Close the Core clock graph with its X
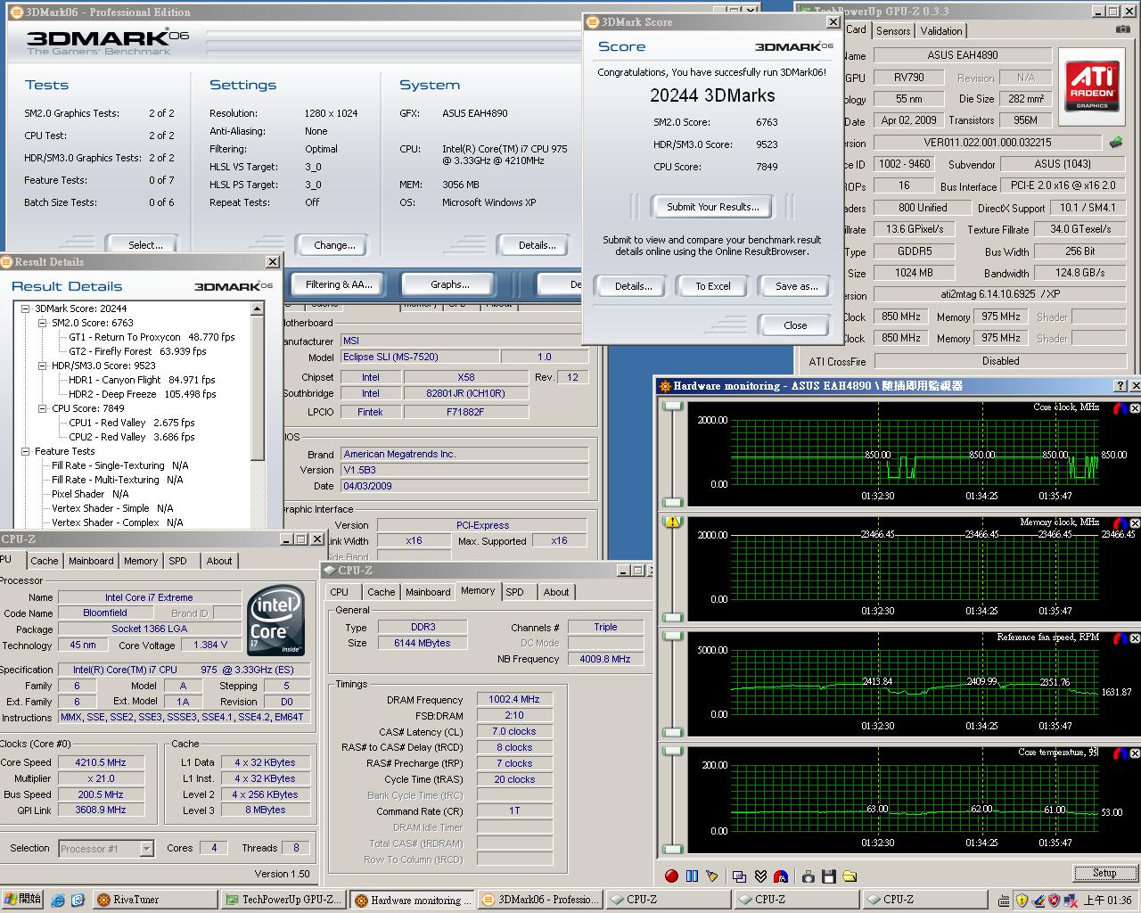Screen dimensions: 1141x913 [x=1135, y=407]
